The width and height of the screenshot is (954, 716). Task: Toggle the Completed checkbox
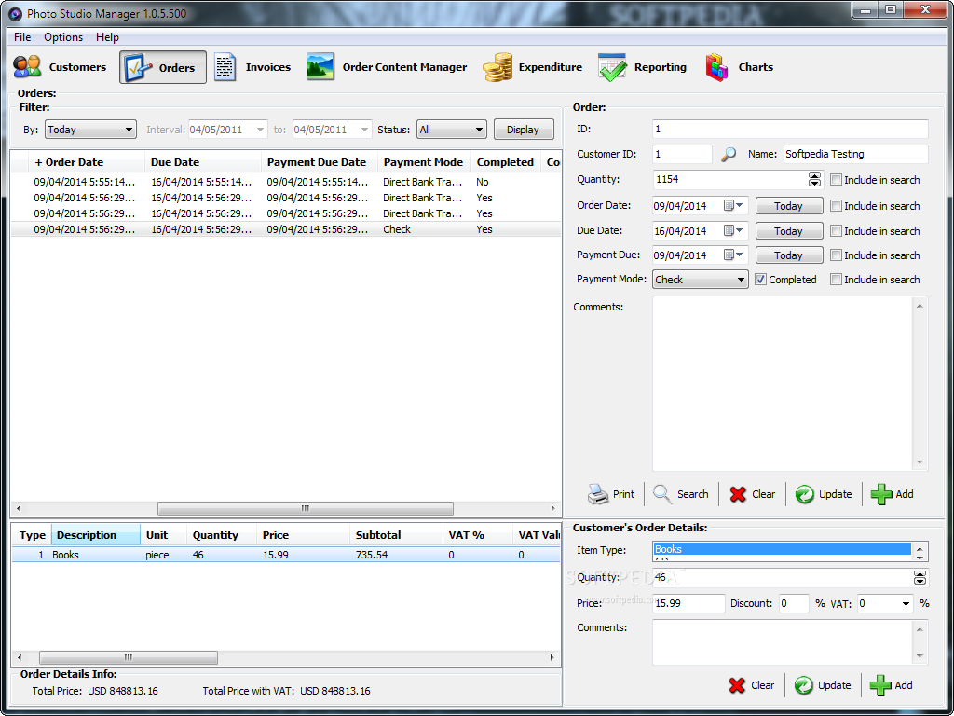coord(760,280)
